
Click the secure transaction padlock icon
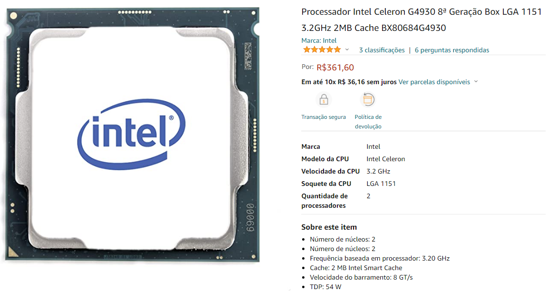pos(324,99)
